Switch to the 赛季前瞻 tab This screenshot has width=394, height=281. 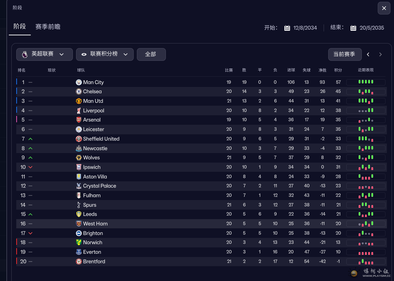coord(48,27)
